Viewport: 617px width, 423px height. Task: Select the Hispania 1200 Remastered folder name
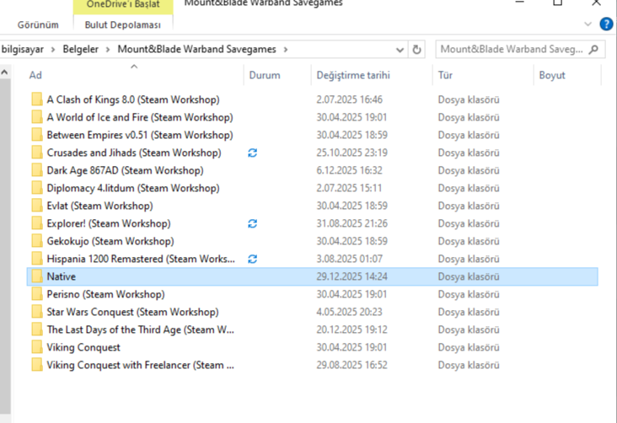pos(141,259)
